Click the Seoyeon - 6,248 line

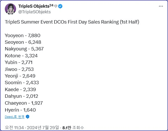coord(23,42)
